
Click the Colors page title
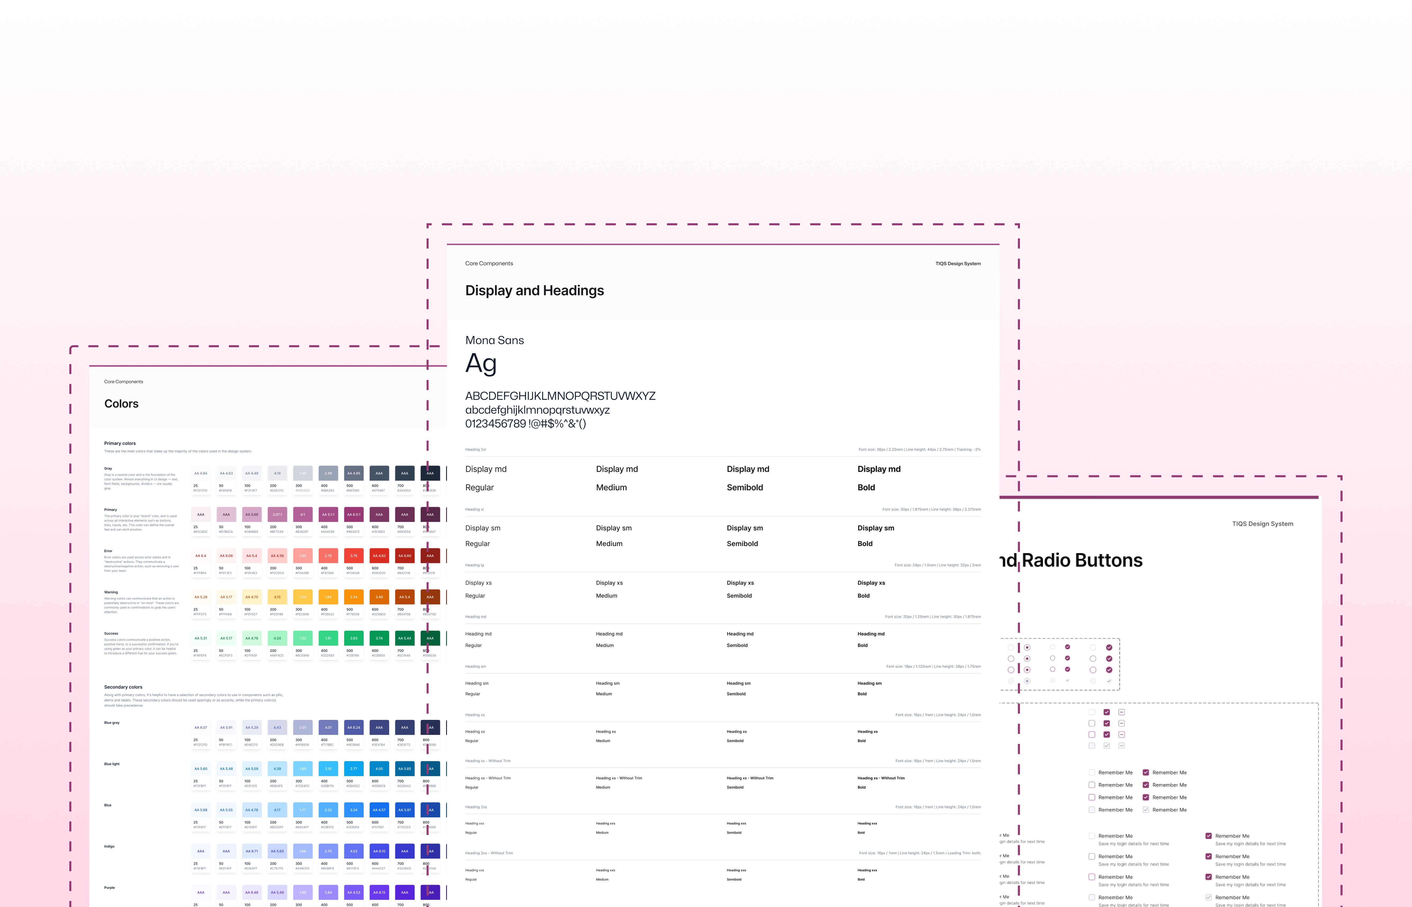coord(121,403)
